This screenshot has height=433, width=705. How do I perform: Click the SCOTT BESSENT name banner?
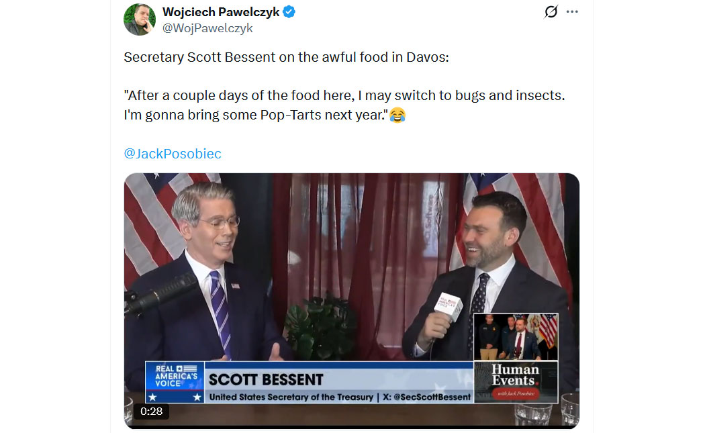(x=266, y=380)
